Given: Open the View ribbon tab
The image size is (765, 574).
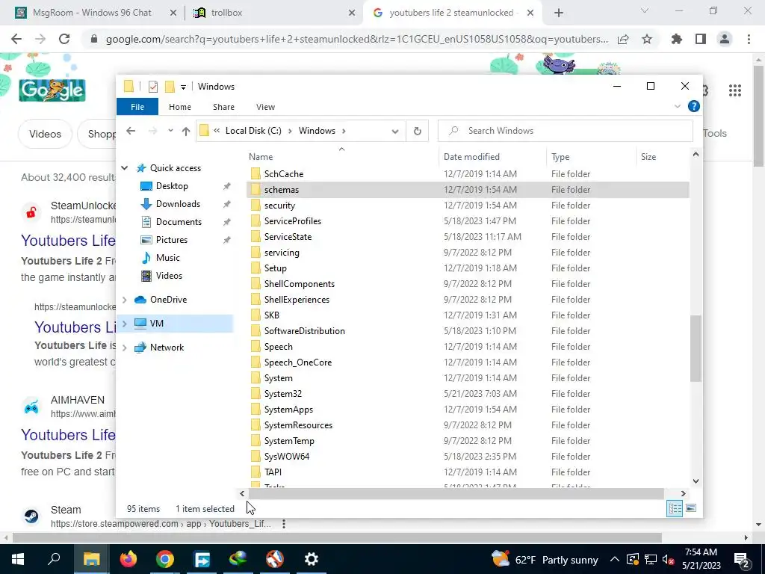Looking at the screenshot, I should coord(265,107).
